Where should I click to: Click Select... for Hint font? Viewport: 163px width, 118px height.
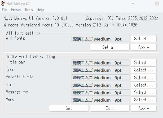(143, 85)
